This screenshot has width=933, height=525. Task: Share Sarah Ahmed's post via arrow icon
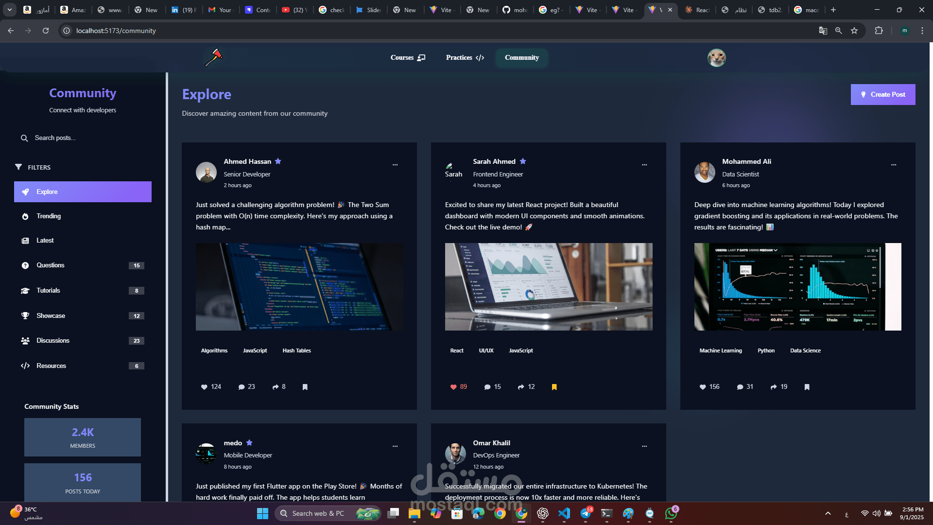click(x=521, y=387)
